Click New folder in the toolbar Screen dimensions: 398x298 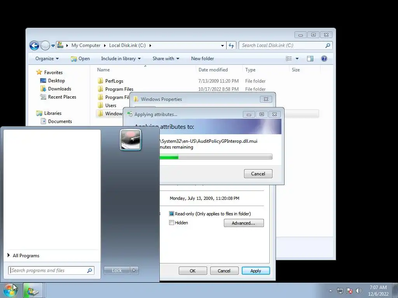click(202, 59)
